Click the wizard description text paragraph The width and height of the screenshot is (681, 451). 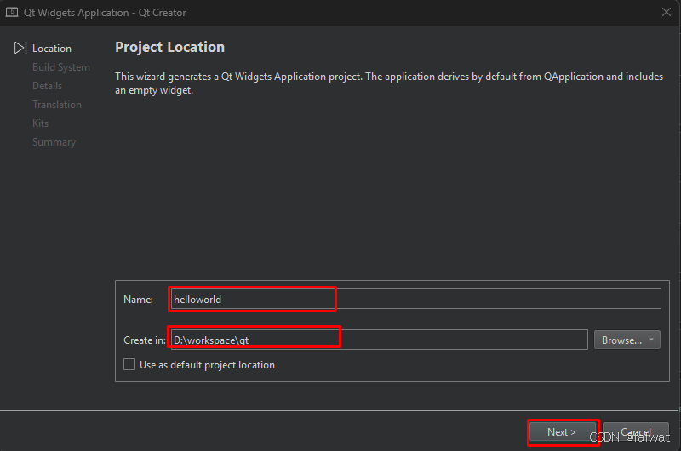tap(389, 83)
